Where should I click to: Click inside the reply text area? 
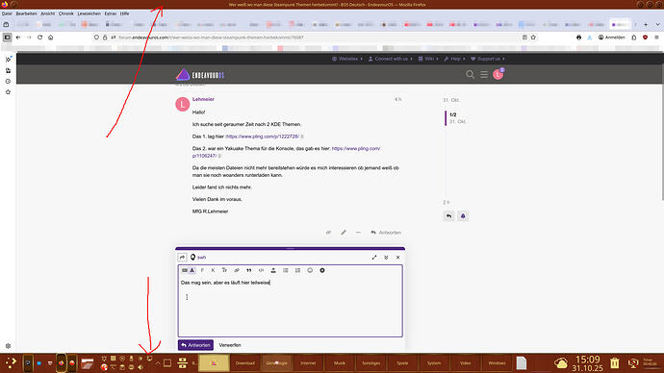pos(290,307)
